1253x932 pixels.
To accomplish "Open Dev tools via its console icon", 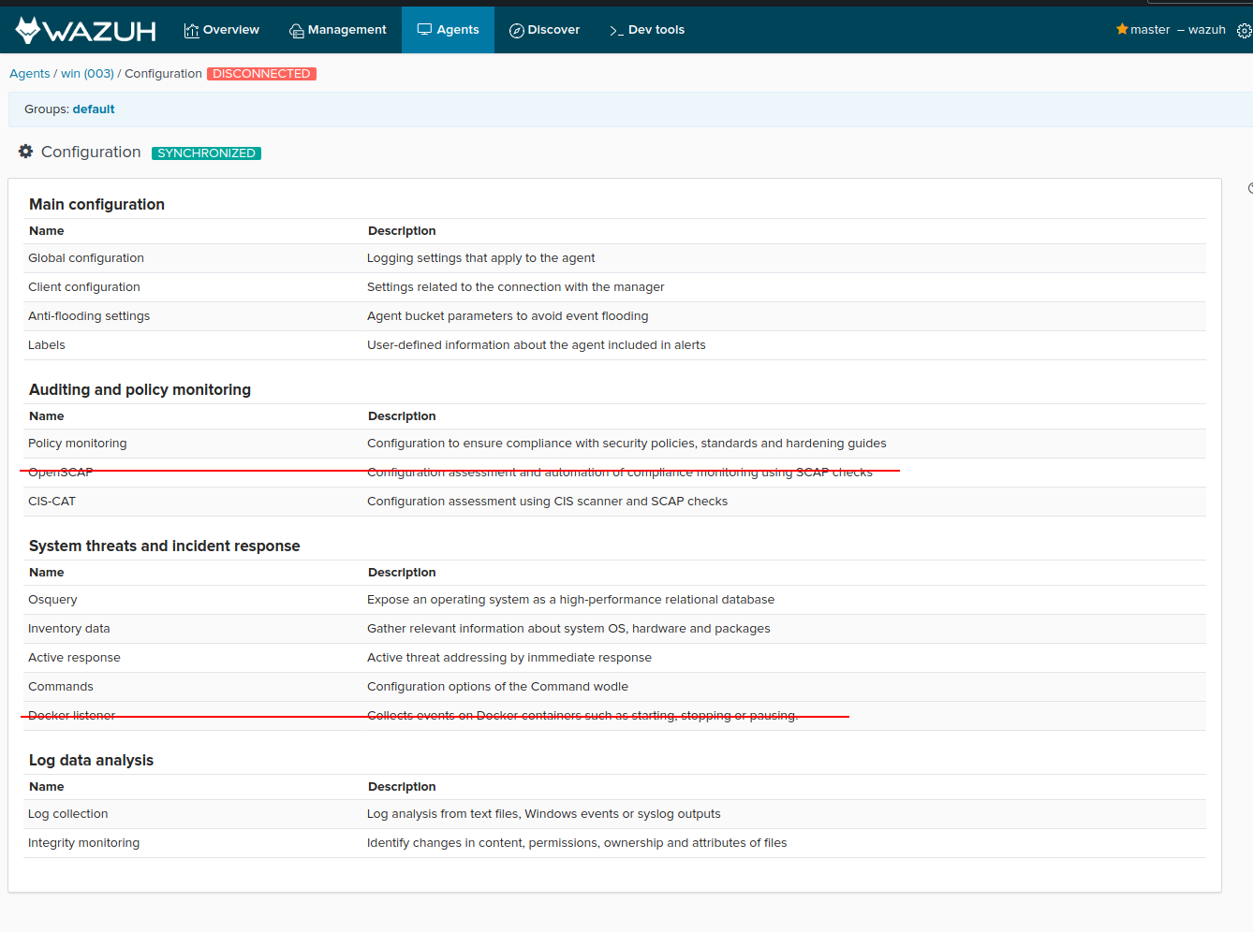I will point(617,29).
